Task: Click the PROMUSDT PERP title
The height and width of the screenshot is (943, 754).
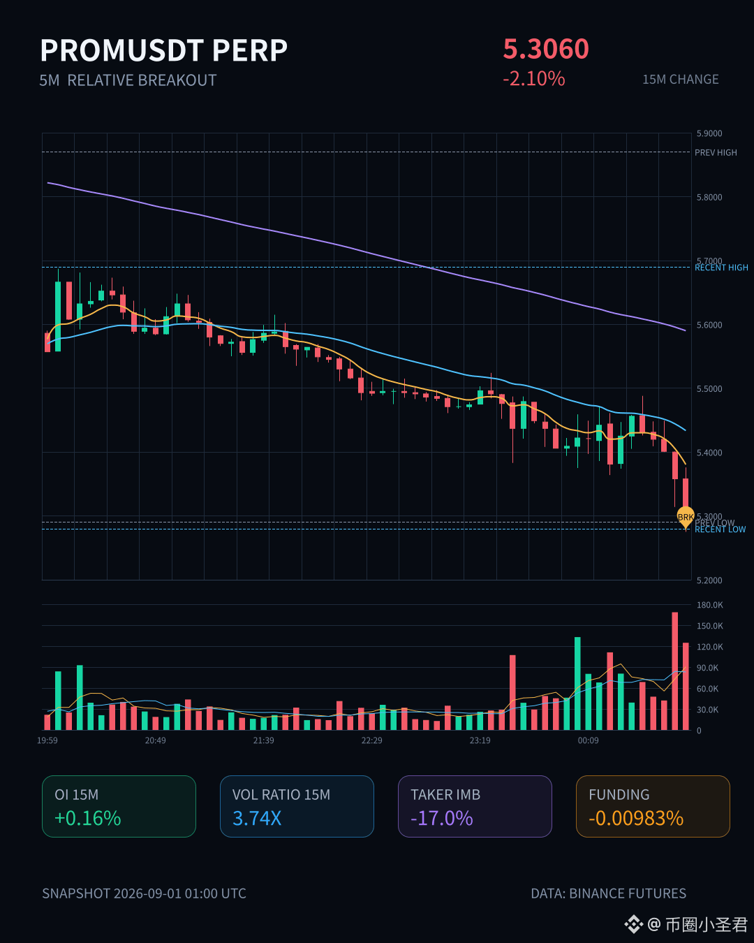Action: pos(164,50)
